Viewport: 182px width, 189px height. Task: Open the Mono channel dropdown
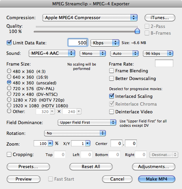pyautogui.click(x=93, y=53)
